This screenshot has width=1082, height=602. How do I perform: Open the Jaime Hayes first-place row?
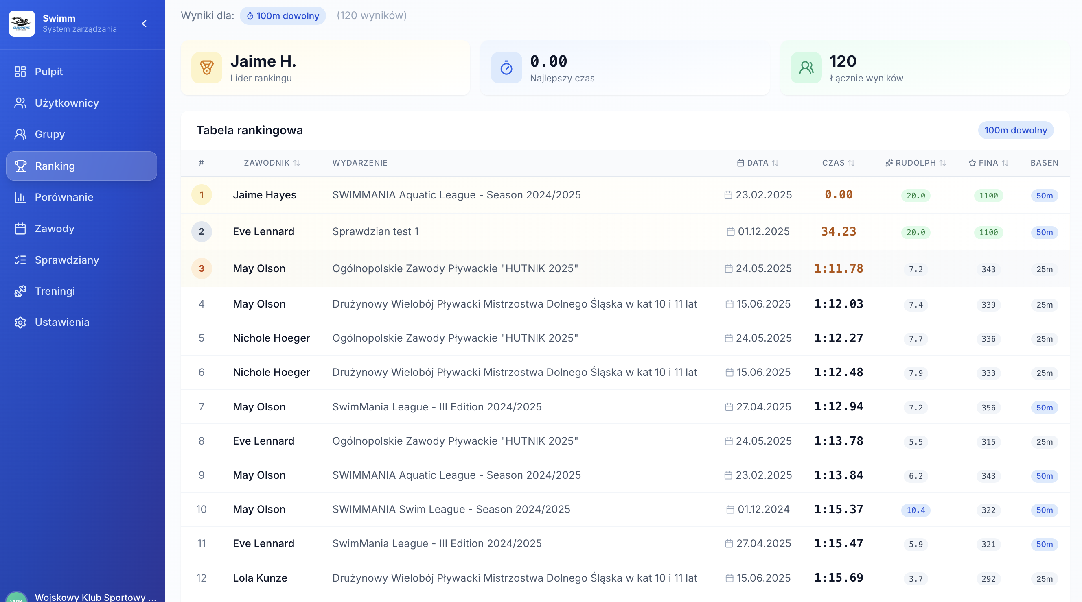pyautogui.click(x=265, y=195)
